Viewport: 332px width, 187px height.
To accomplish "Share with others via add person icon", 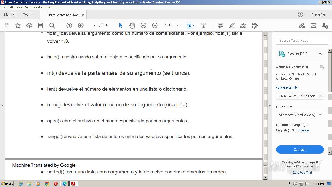I will coord(325,25).
